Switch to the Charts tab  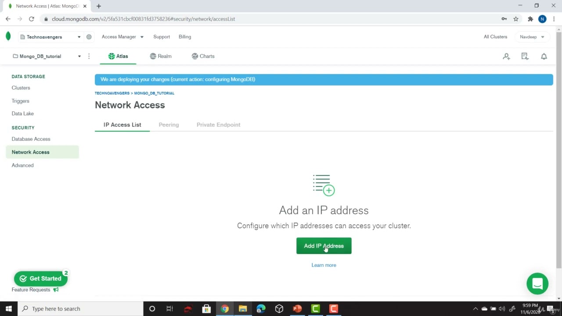coord(203,56)
